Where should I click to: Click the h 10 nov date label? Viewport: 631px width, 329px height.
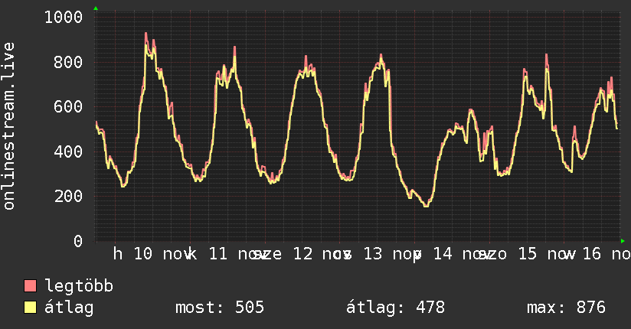coord(152,254)
